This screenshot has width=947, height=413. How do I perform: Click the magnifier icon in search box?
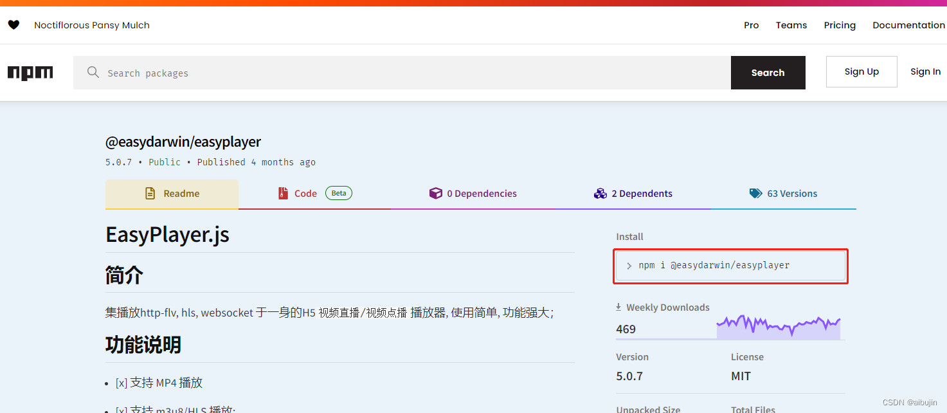point(93,73)
